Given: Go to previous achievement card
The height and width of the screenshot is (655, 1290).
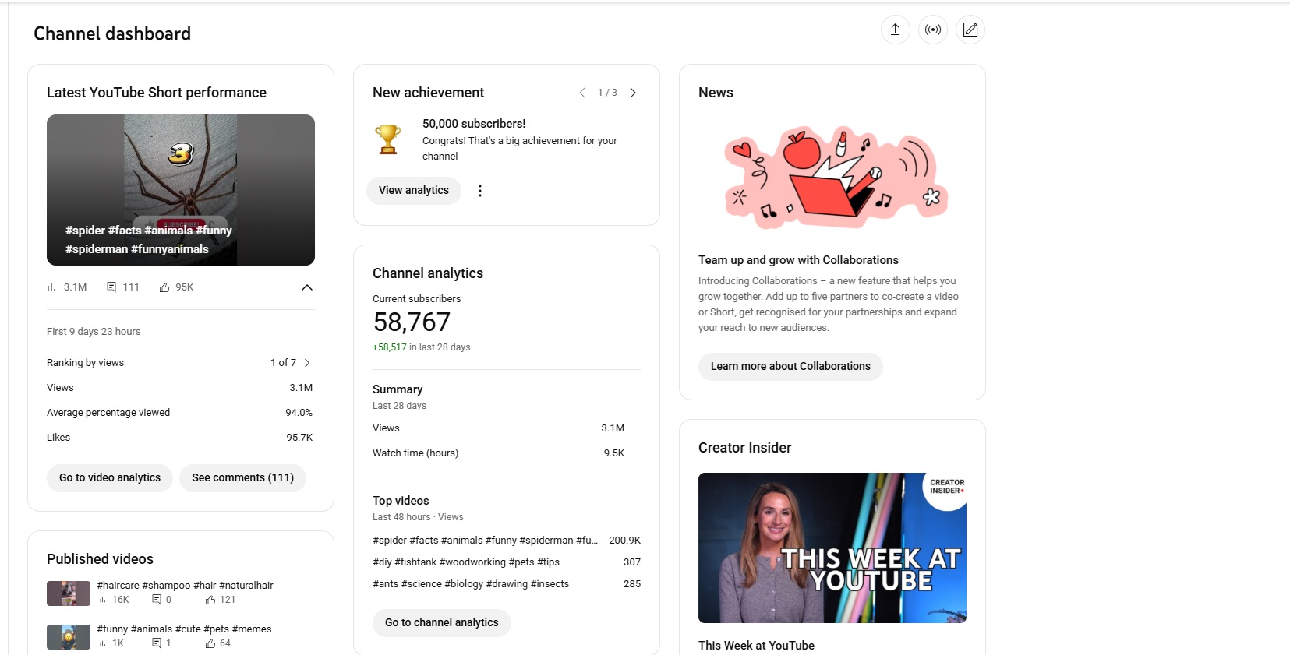Looking at the screenshot, I should (582, 93).
